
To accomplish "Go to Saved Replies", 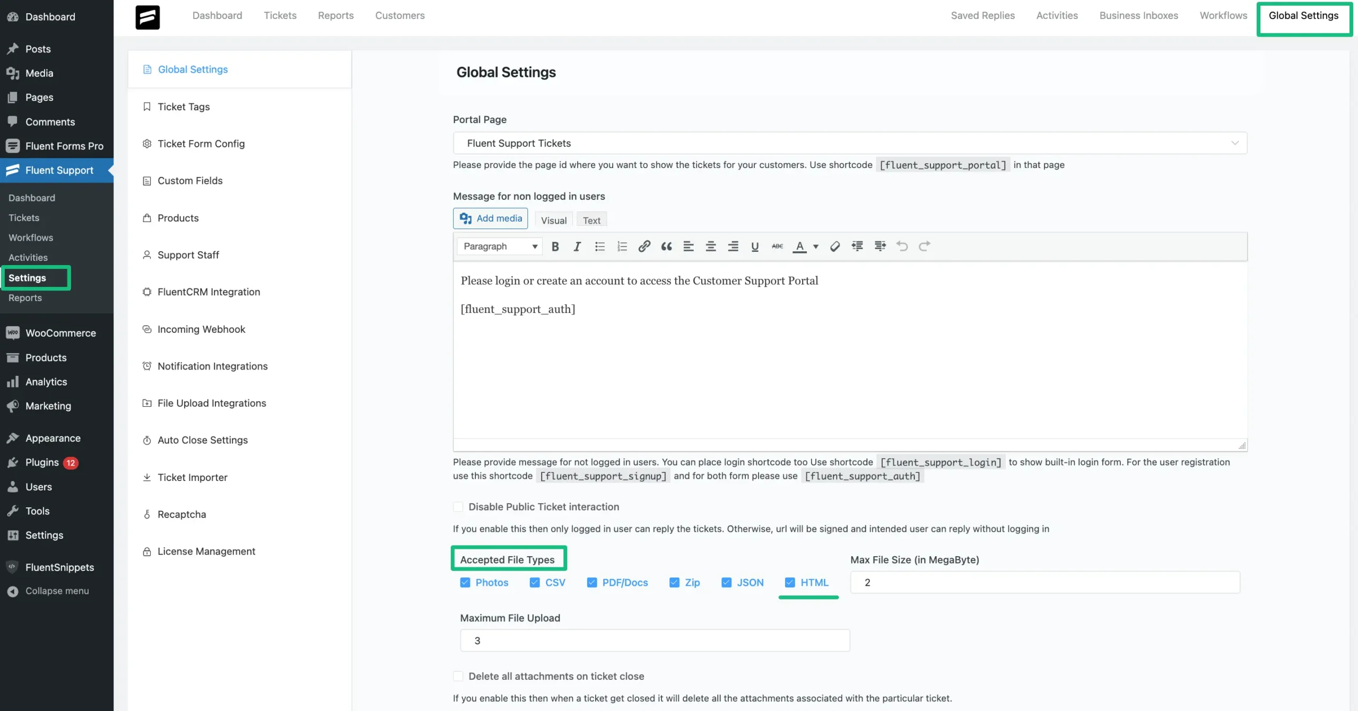I will pos(982,15).
